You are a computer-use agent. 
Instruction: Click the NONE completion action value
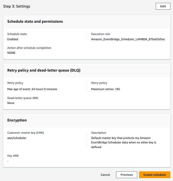click(11, 53)
